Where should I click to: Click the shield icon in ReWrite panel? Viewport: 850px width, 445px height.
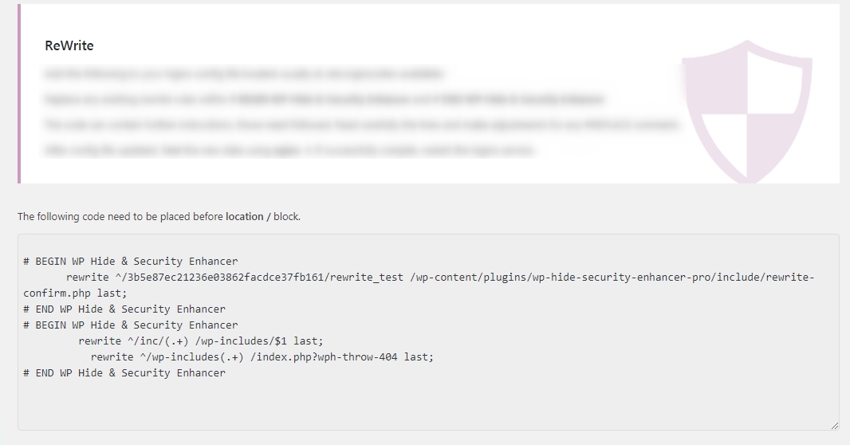(x=747, y=111)
